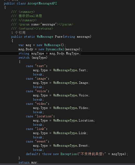Click the Exception class in throw statement
This screenshot has height=165, width=135.
(x=69, y=154)
